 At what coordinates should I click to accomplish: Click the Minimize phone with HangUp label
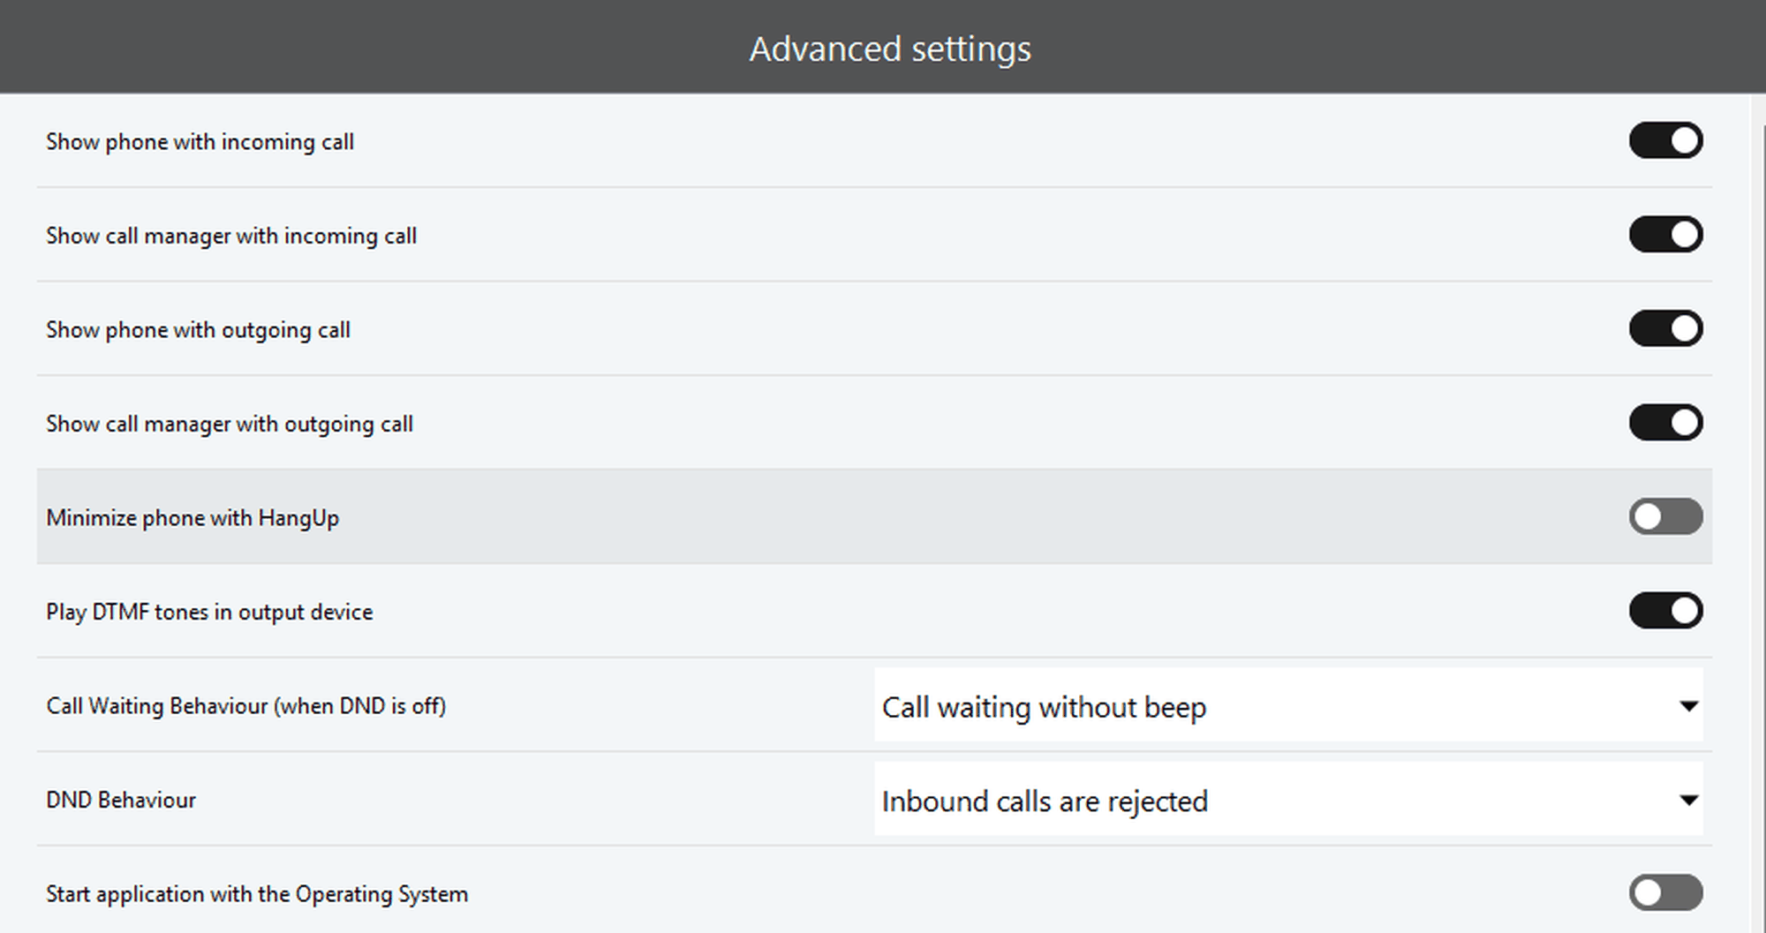click(192, 518)
